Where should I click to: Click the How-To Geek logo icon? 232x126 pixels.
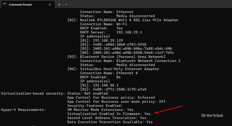click(x=203, y=115)
